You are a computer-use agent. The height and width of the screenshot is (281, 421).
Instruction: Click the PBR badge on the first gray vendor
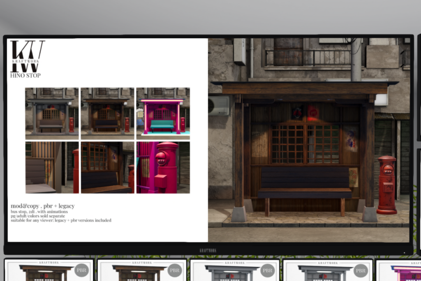click(x=267, y=270)
